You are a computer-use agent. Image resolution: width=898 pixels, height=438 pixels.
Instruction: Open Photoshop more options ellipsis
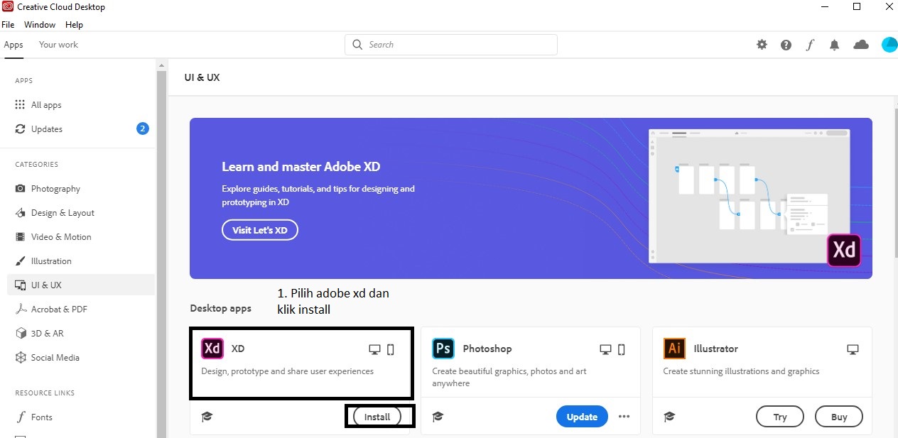(624, 417)
